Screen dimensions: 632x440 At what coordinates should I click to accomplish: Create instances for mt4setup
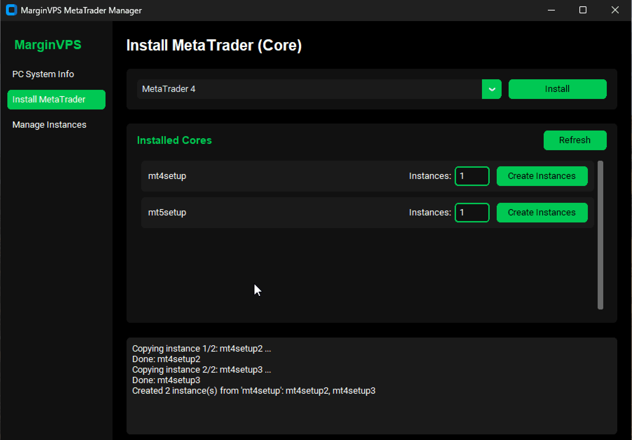(542, 176)
